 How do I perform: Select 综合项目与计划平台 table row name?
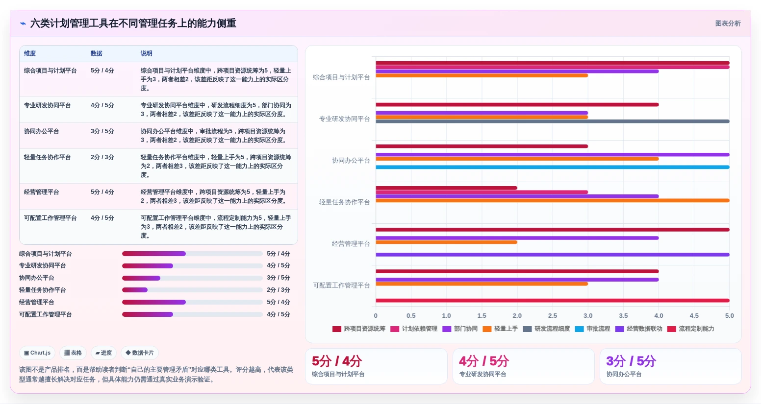pyautogui.click(x=51, y=71)
